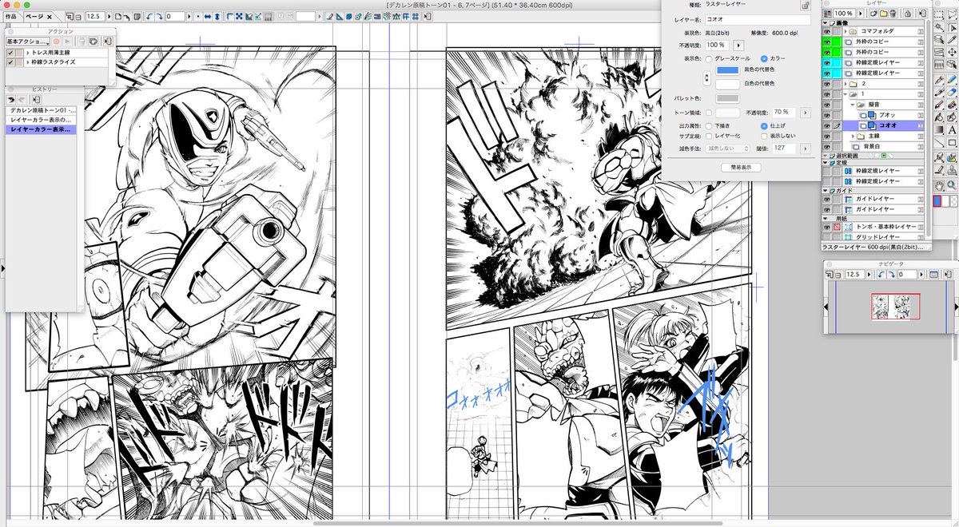Open the 基本アクション dropdown
The height and width of the screenshot is (527, 959).
pos(28,42)
